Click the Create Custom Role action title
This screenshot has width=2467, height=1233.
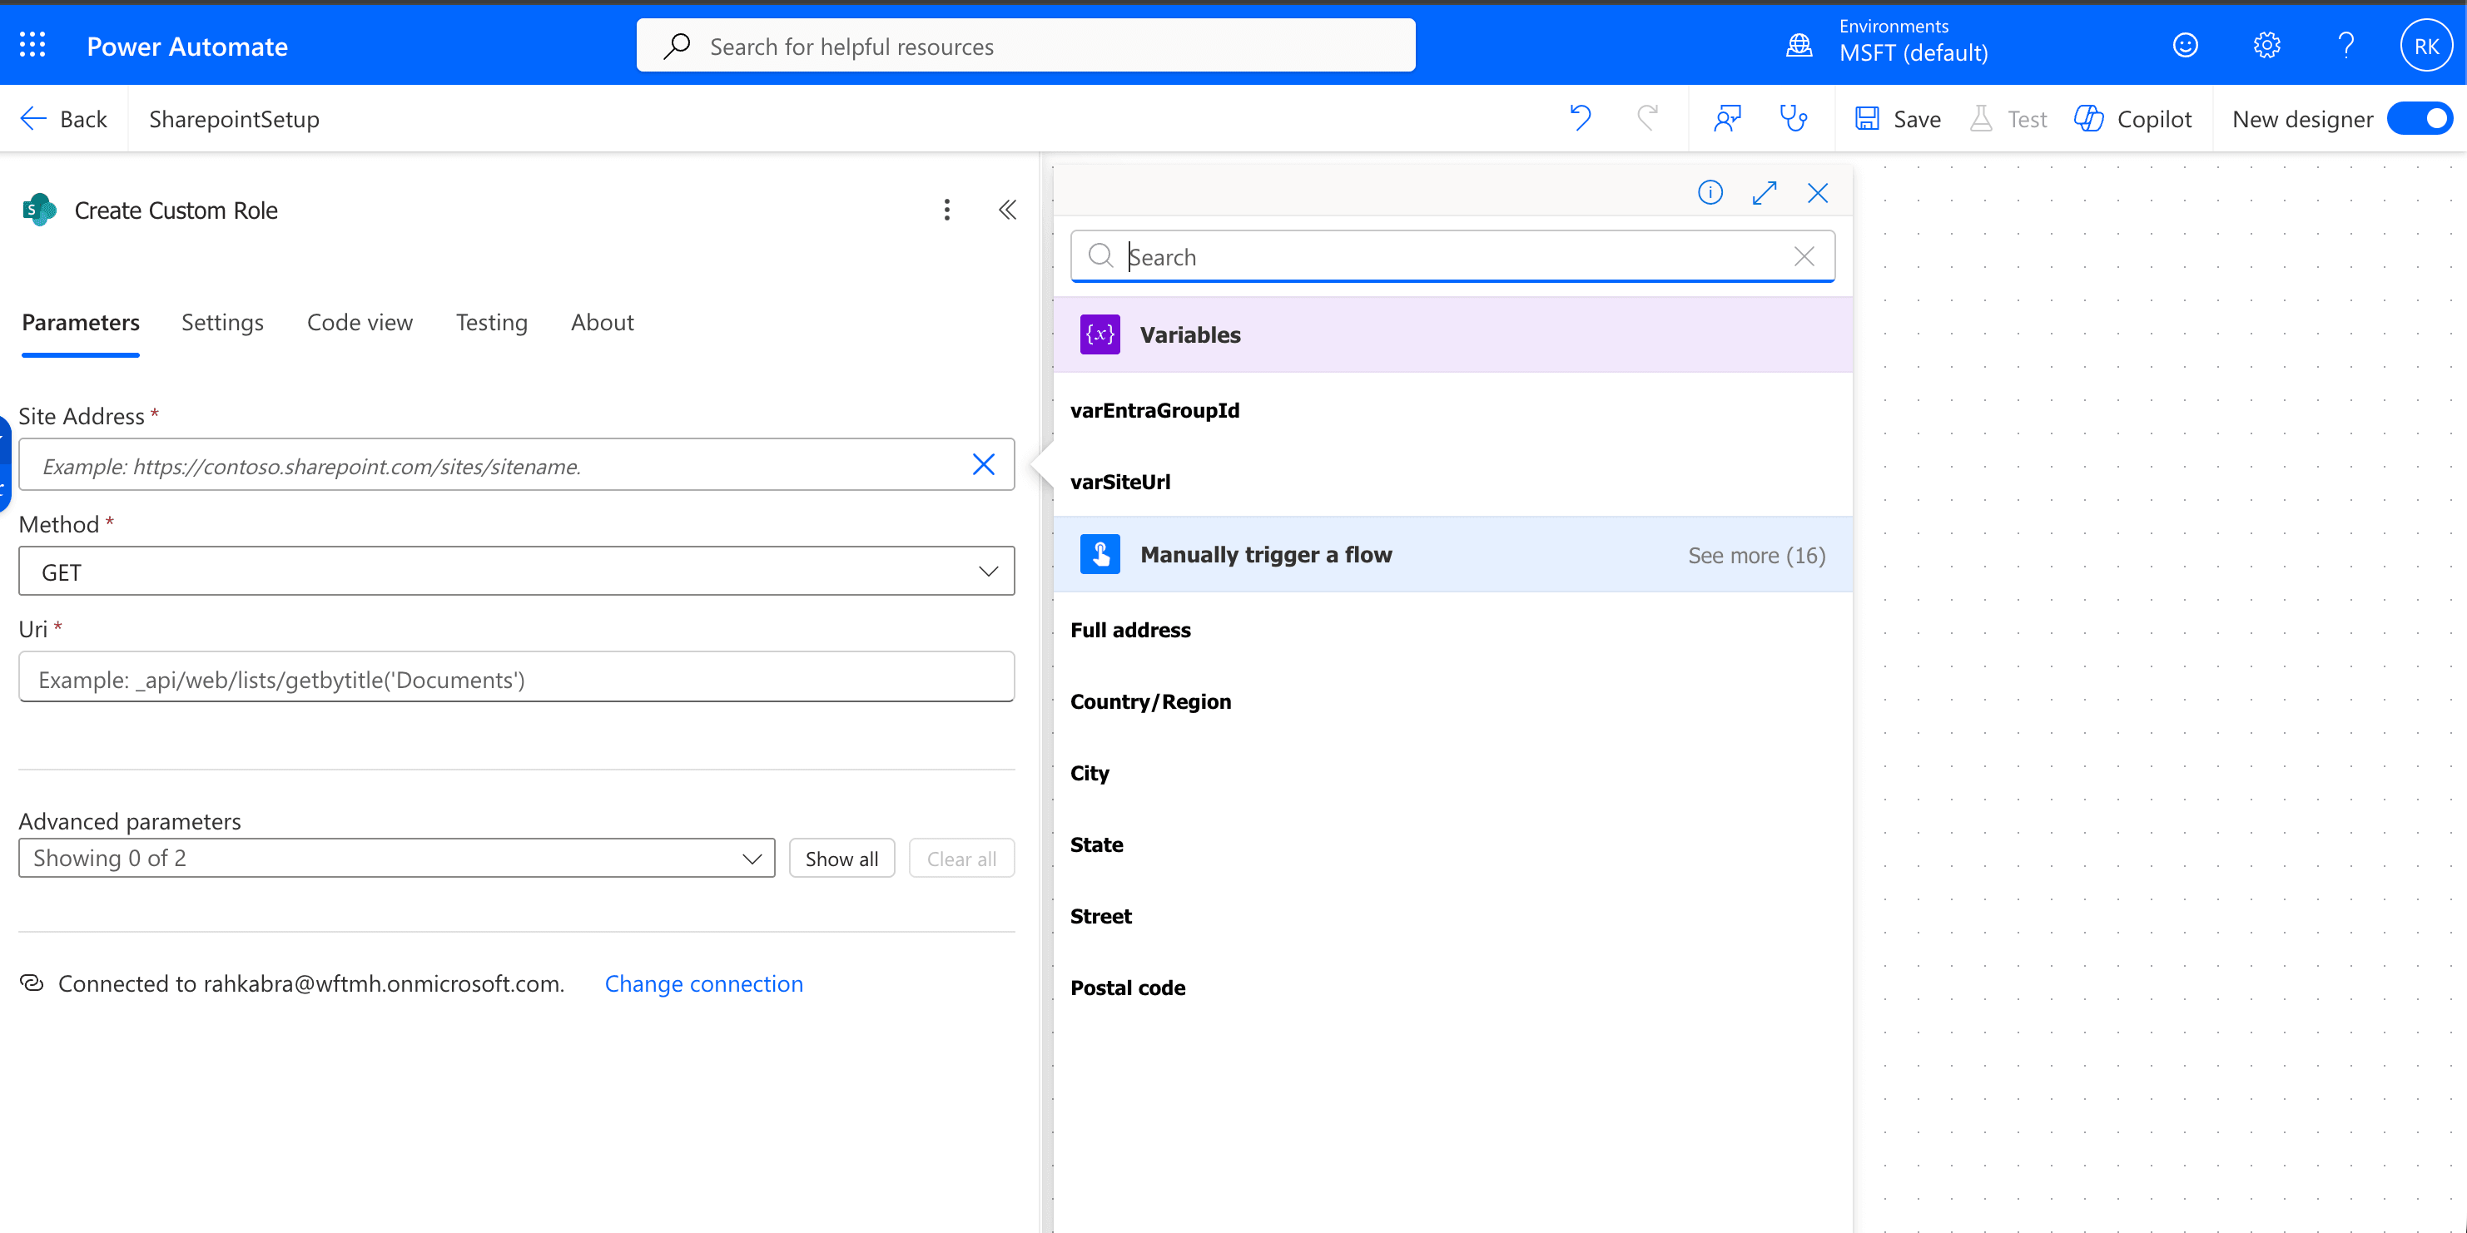pos(176,210)
